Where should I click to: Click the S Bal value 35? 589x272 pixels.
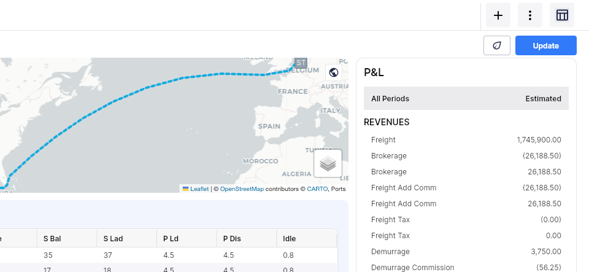click(x=48, y=255)
